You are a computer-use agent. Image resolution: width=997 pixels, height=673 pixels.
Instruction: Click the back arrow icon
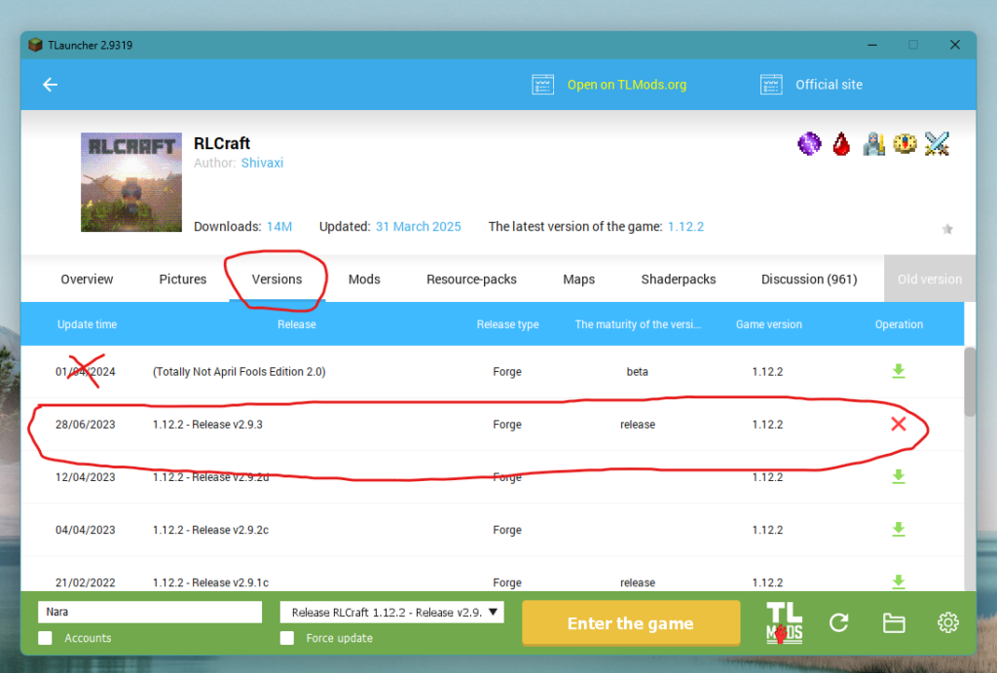[x=50, y=85]
